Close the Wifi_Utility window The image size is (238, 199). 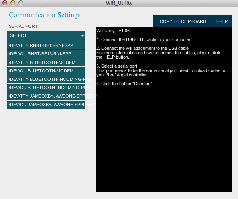(5, 3)
